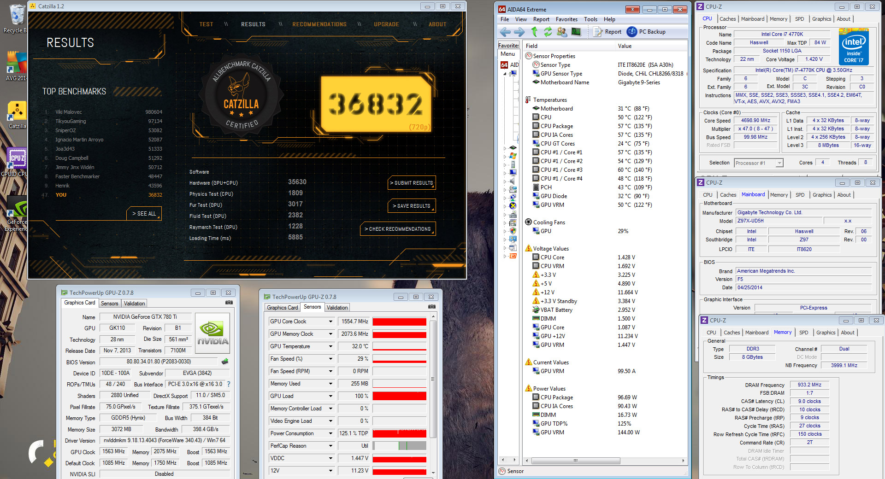The height and width of the screenshot is (479, 885).
Task: Click the Field column header in AIDA64
Action: point(569,46)
